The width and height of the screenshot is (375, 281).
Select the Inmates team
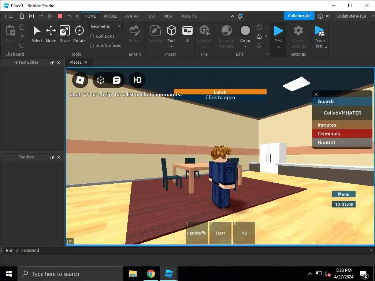[x=342, y=125]
